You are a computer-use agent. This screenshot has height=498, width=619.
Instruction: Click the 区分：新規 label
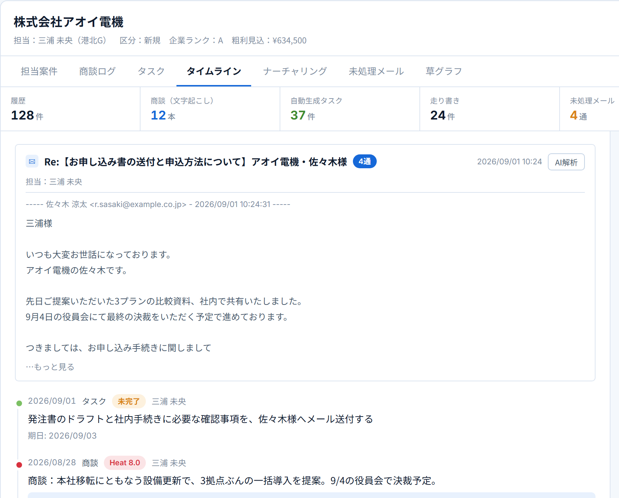click(x=140, y=41)
